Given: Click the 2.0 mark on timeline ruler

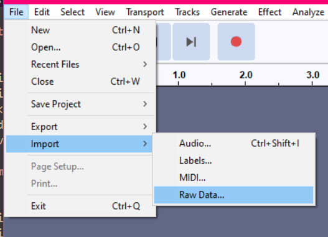Looking at the screenshot, I should pos(246,75).
